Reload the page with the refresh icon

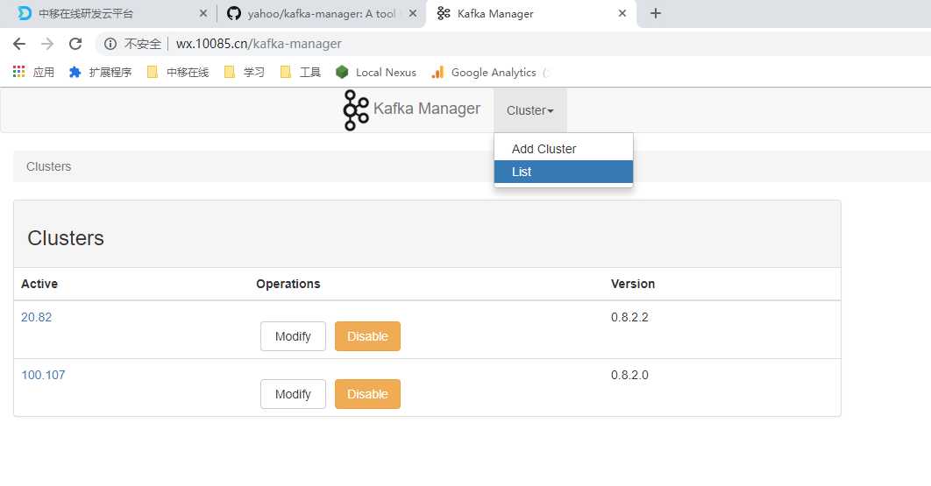tap(75, 44)
